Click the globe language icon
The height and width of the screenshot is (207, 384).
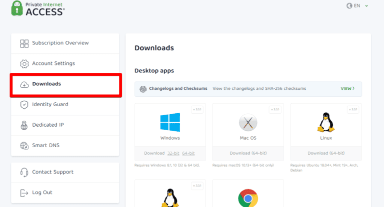349,6
